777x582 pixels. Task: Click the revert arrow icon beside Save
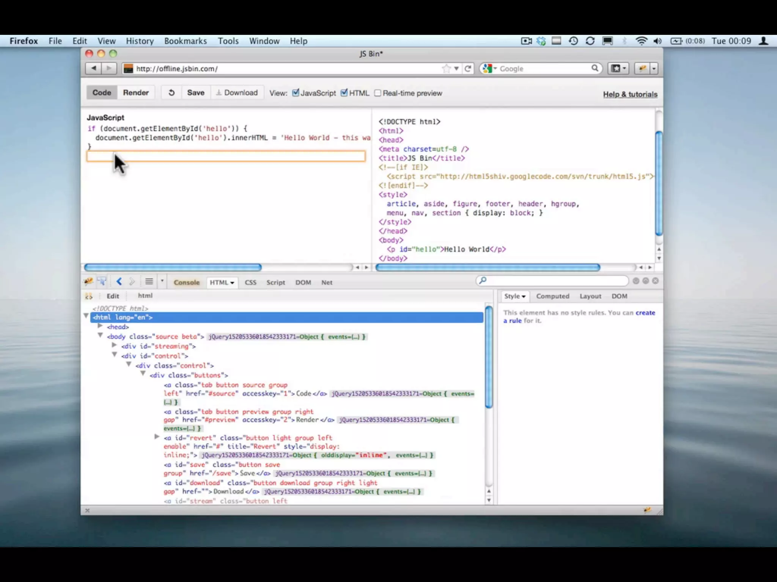(x=171, y=93)
